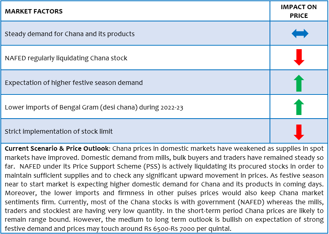Click 'Steady demand for Chana and its products' text
This screenshot has height=234, width=329.
click(x=70, y=34)
